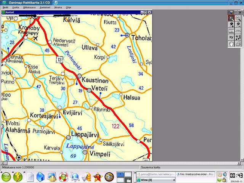The image size is (244, 183).
Task: Click the 00:43 panel clock
Action: tap(236, 175)
